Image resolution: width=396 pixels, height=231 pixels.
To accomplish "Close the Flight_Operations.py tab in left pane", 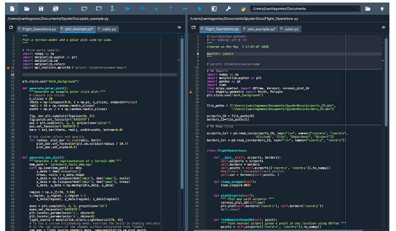I will [x=19, y=29].
